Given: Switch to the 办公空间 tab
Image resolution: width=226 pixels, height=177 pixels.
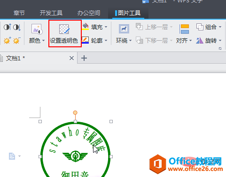Looking at the screenshot, I should [89, 13].
